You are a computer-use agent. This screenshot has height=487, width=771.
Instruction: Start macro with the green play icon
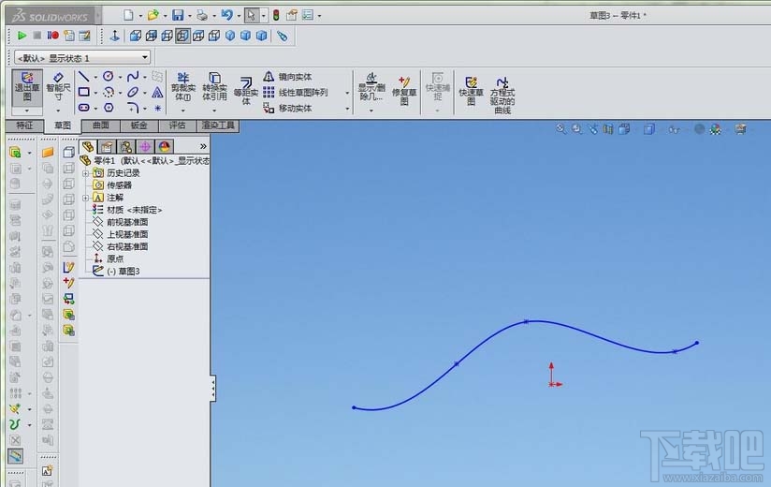click(22, 36)
